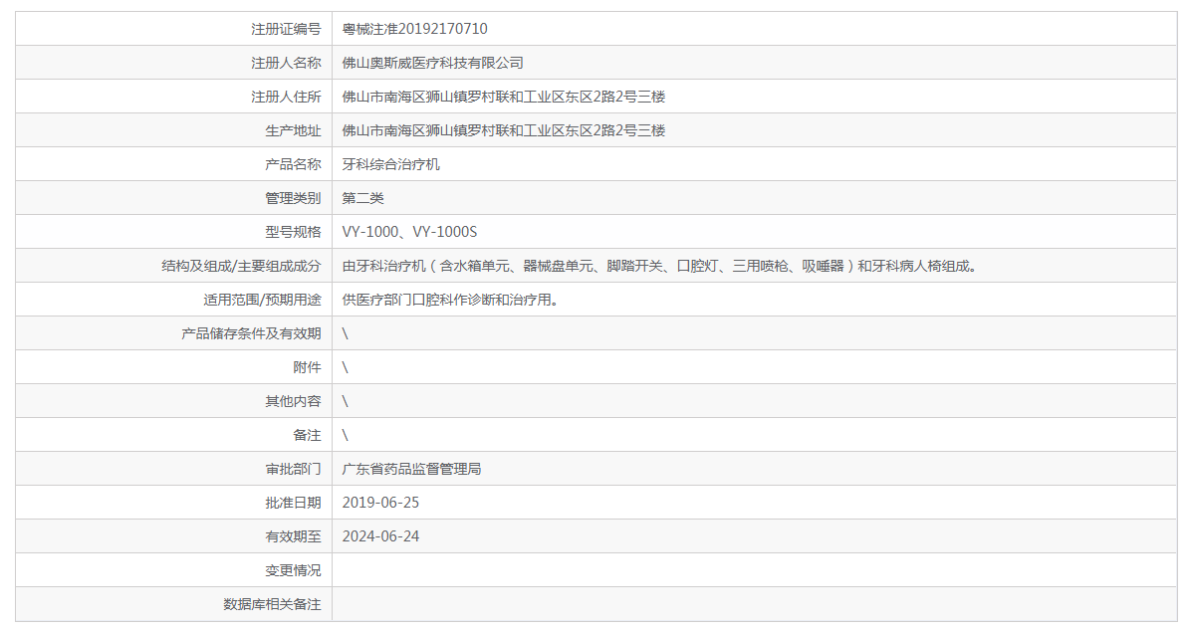Click the 附件 label
This screenshot has height=632, width=1187.
307,367
